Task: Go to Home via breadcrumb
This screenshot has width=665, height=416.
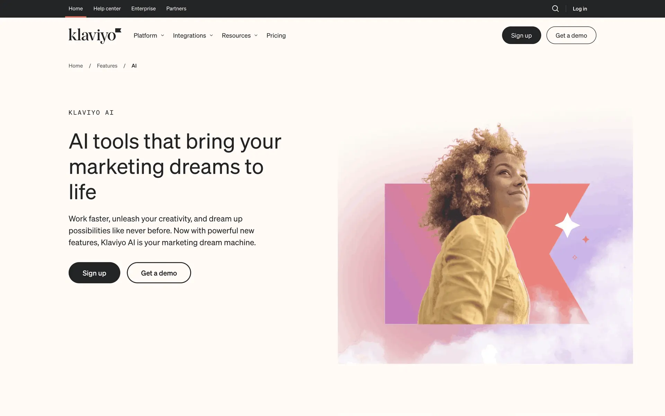Action: click(76, 66)
